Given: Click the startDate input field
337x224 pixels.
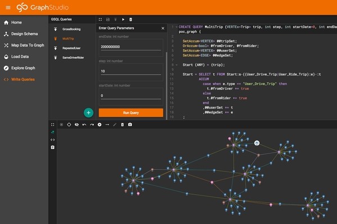Looking at the screenshot, I should pyautogui.click(x=131, y=96).
